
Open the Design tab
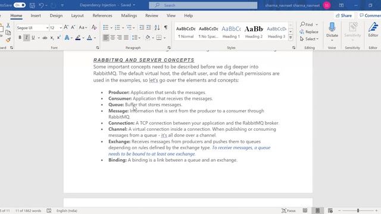pyautogui.click(x=56, y=15)
